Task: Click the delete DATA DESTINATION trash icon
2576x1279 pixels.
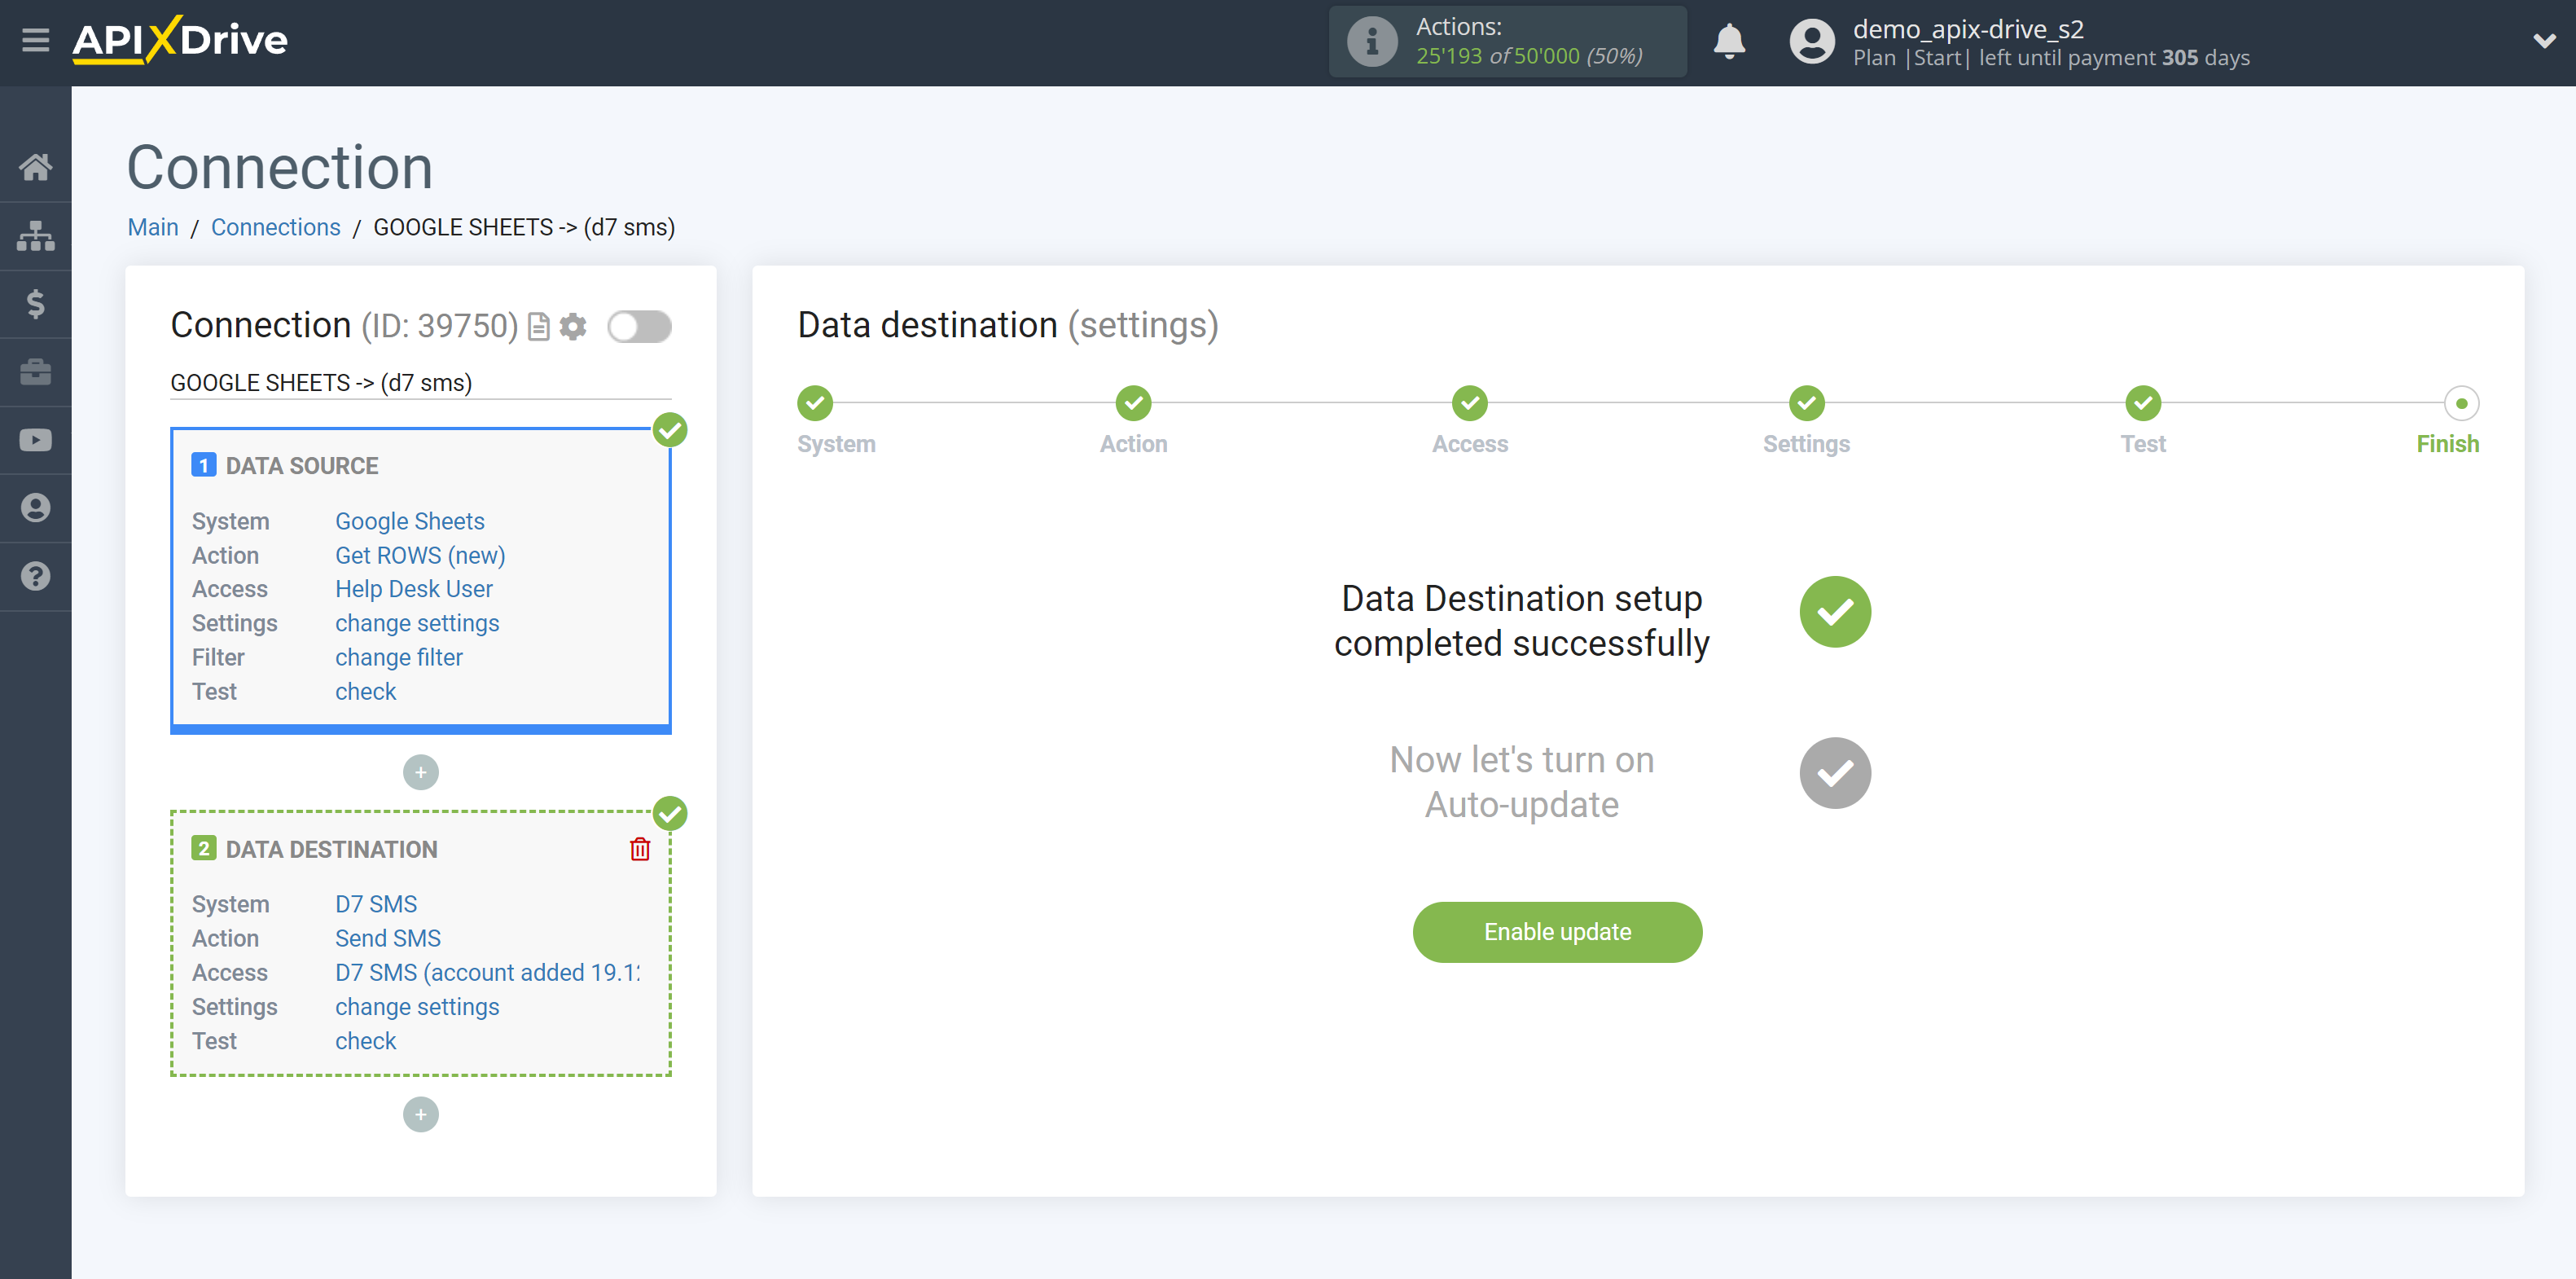Action: tap(641, 850)
